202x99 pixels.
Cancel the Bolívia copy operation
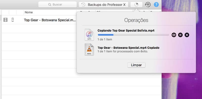187,35
